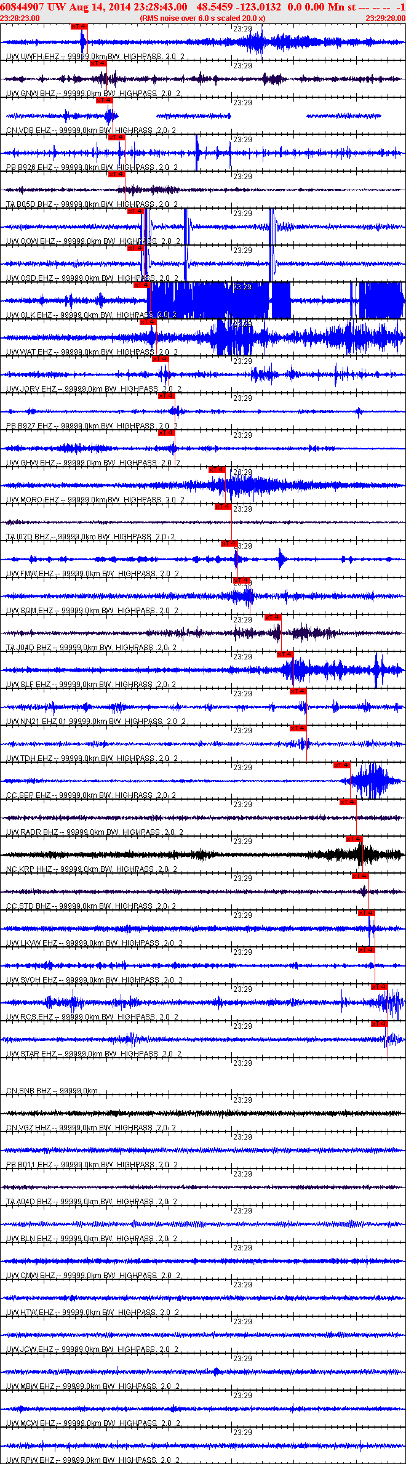406x1464 pixels.
Task: Select the UW.CMW EHZ station label
Action: tap(31, 1276)
